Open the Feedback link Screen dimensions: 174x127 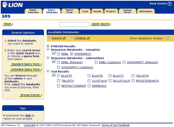124,125
